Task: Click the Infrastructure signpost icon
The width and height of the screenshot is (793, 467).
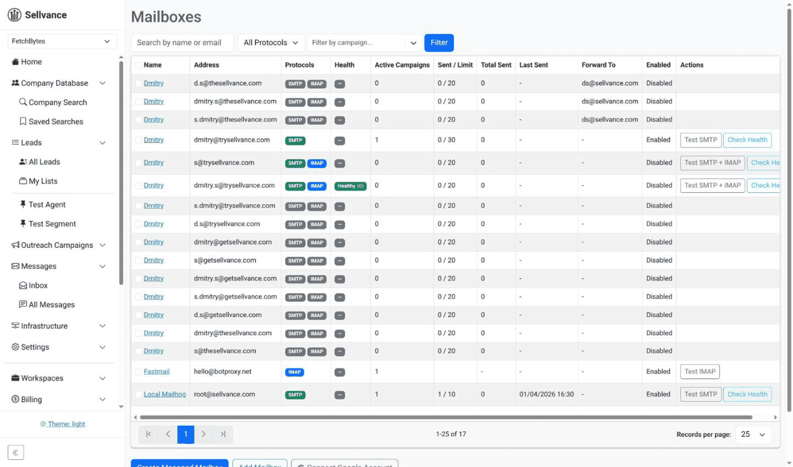Action: pos(15,325)
